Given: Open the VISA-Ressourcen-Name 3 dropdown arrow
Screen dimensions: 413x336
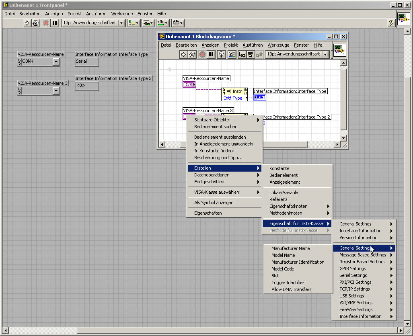Looking at the screenshot, I should (x=56, y=91).
